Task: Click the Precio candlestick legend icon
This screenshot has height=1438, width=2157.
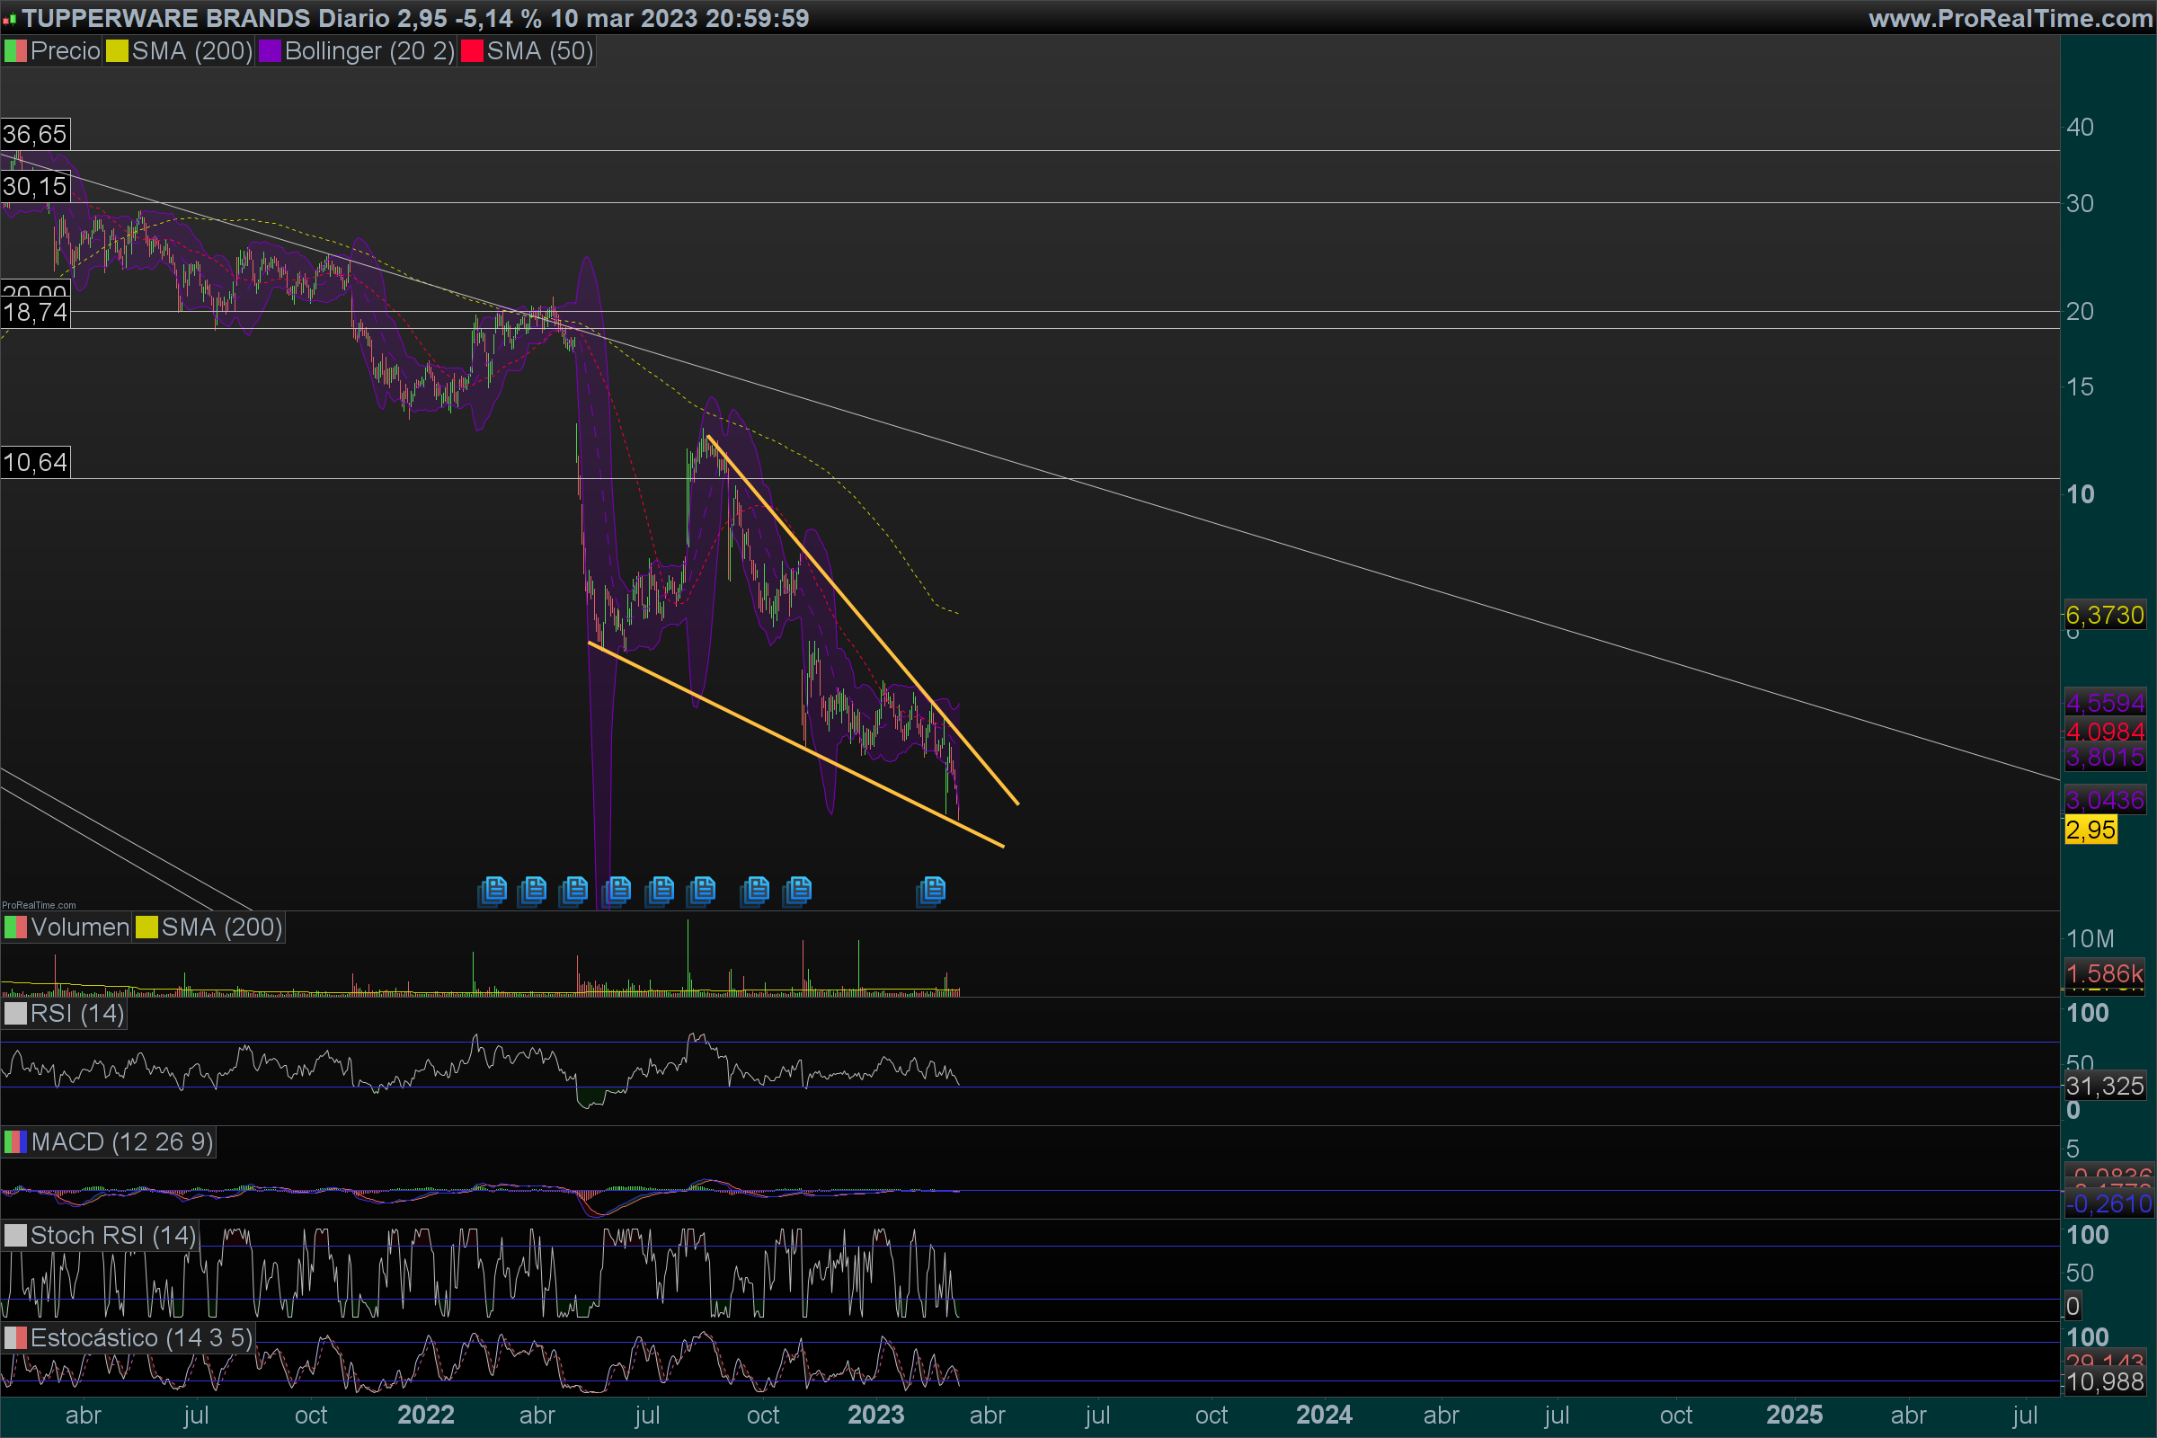Action: (x=15, y=51)
